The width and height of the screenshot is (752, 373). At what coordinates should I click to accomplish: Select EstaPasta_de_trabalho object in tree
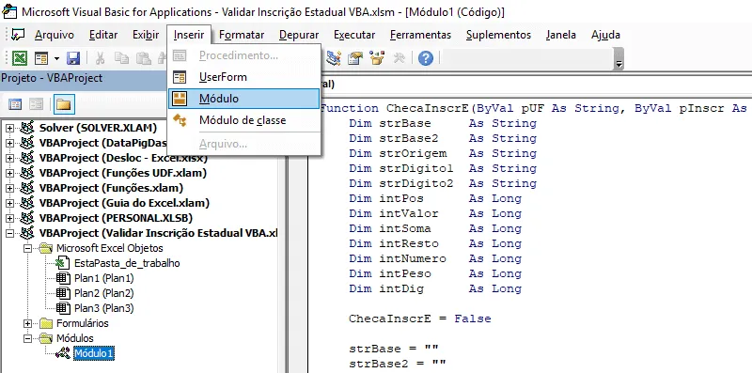pos(127,263)
